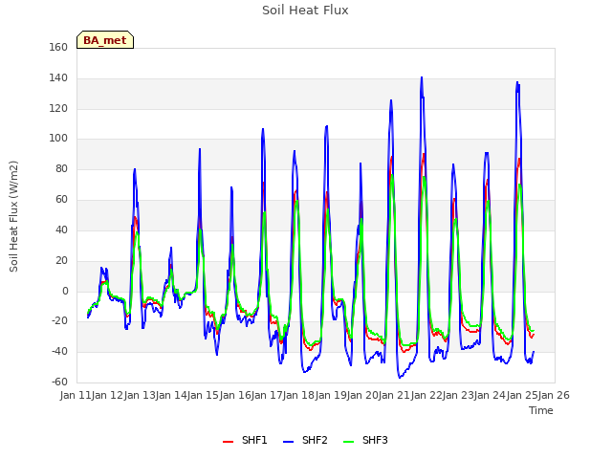Click the Jan 16 x-axis label
Image resolution: width=612 pixels, height=459 pixels.
pyautogui.click(x=235, y=395)
